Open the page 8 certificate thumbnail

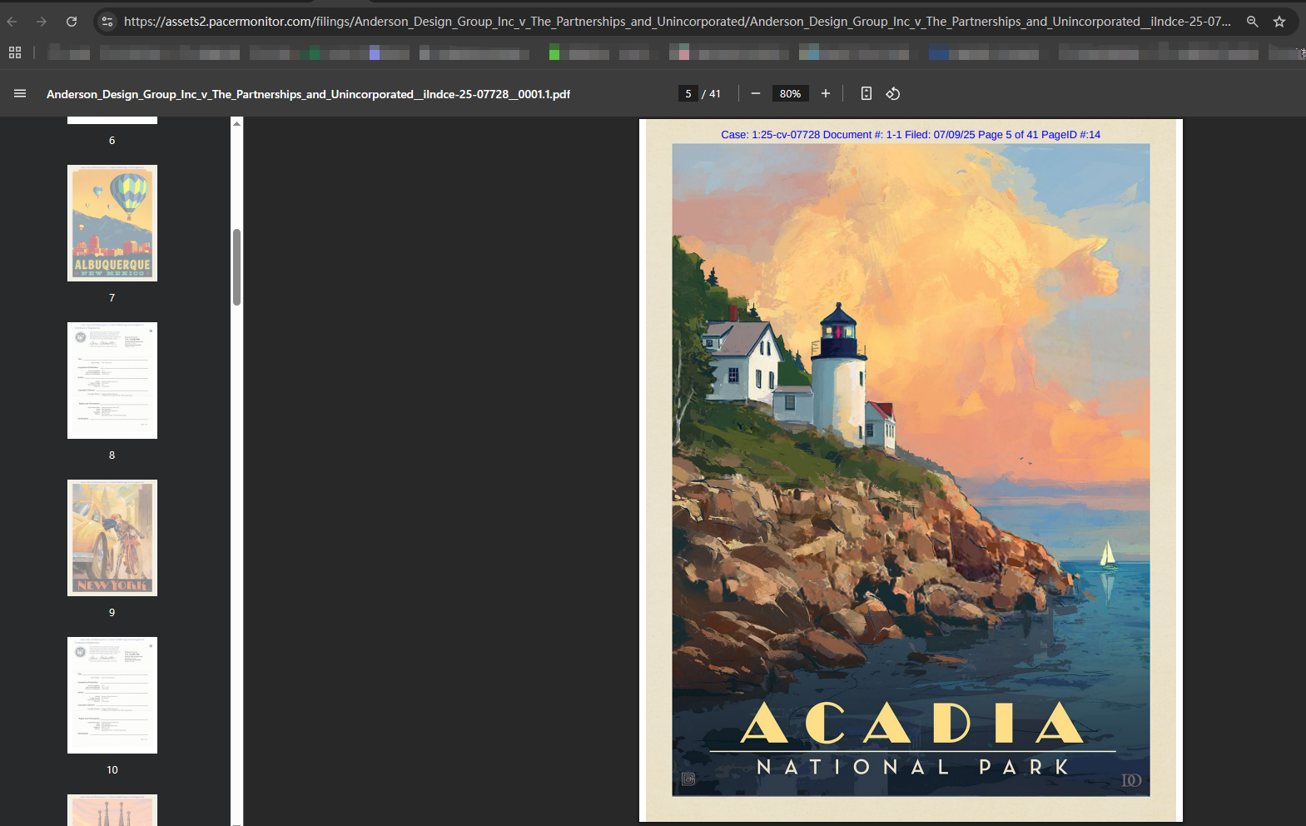tap(112, 381)
